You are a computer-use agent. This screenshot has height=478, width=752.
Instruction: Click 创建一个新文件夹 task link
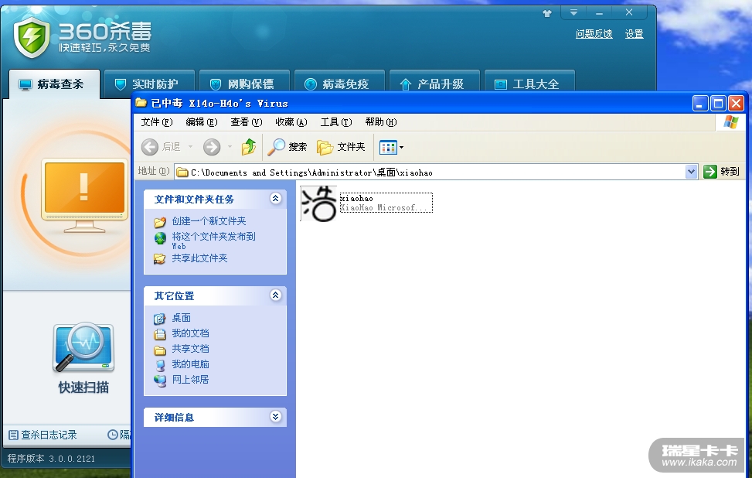click(209, 221)
